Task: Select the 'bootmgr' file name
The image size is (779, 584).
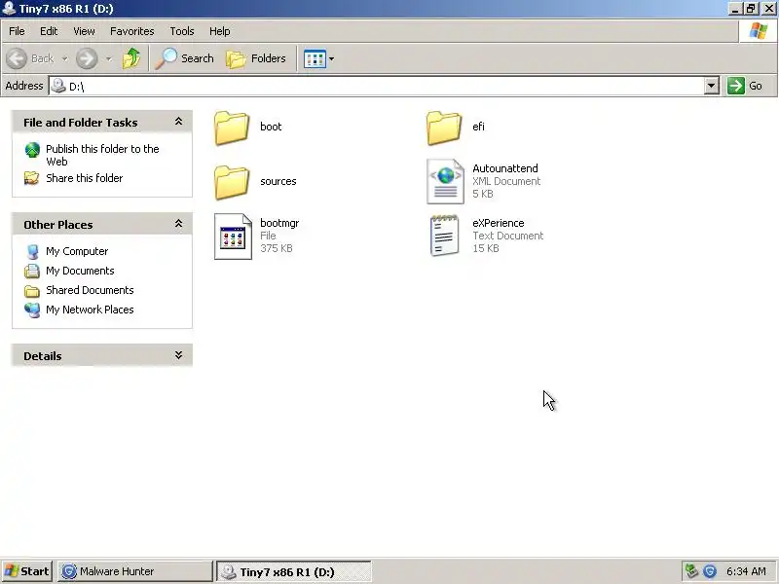Action: click(x=279, y=223)
